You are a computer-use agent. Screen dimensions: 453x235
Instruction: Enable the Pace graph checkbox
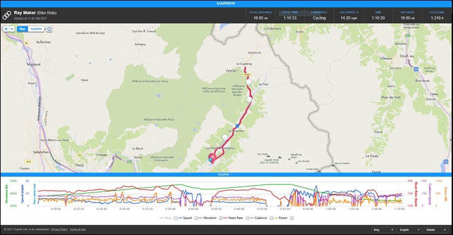175,218
